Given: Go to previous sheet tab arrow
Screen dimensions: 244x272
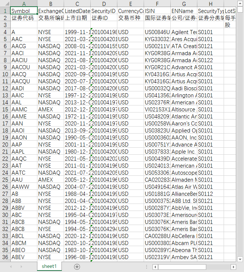Looking at the screenshot, I should click(x=11, y=266).
